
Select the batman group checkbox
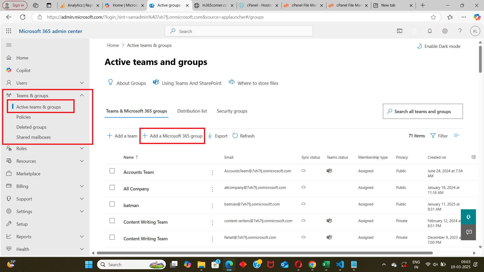pos(112,204)
